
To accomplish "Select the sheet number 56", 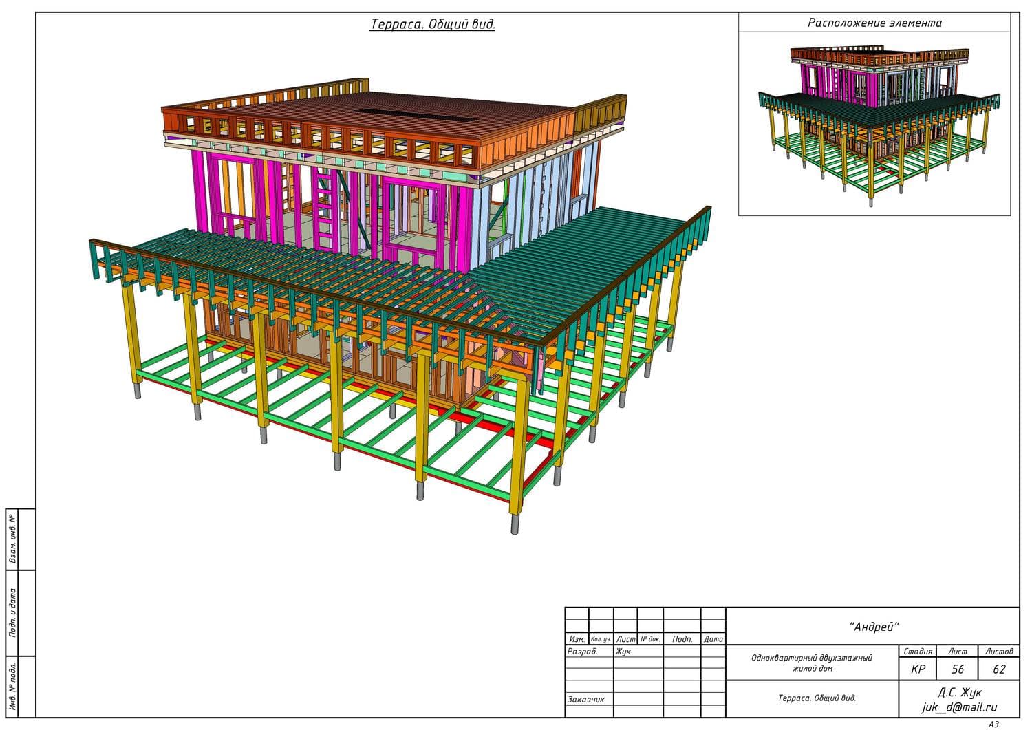I will pyautogui.click(x=957, y=669).
